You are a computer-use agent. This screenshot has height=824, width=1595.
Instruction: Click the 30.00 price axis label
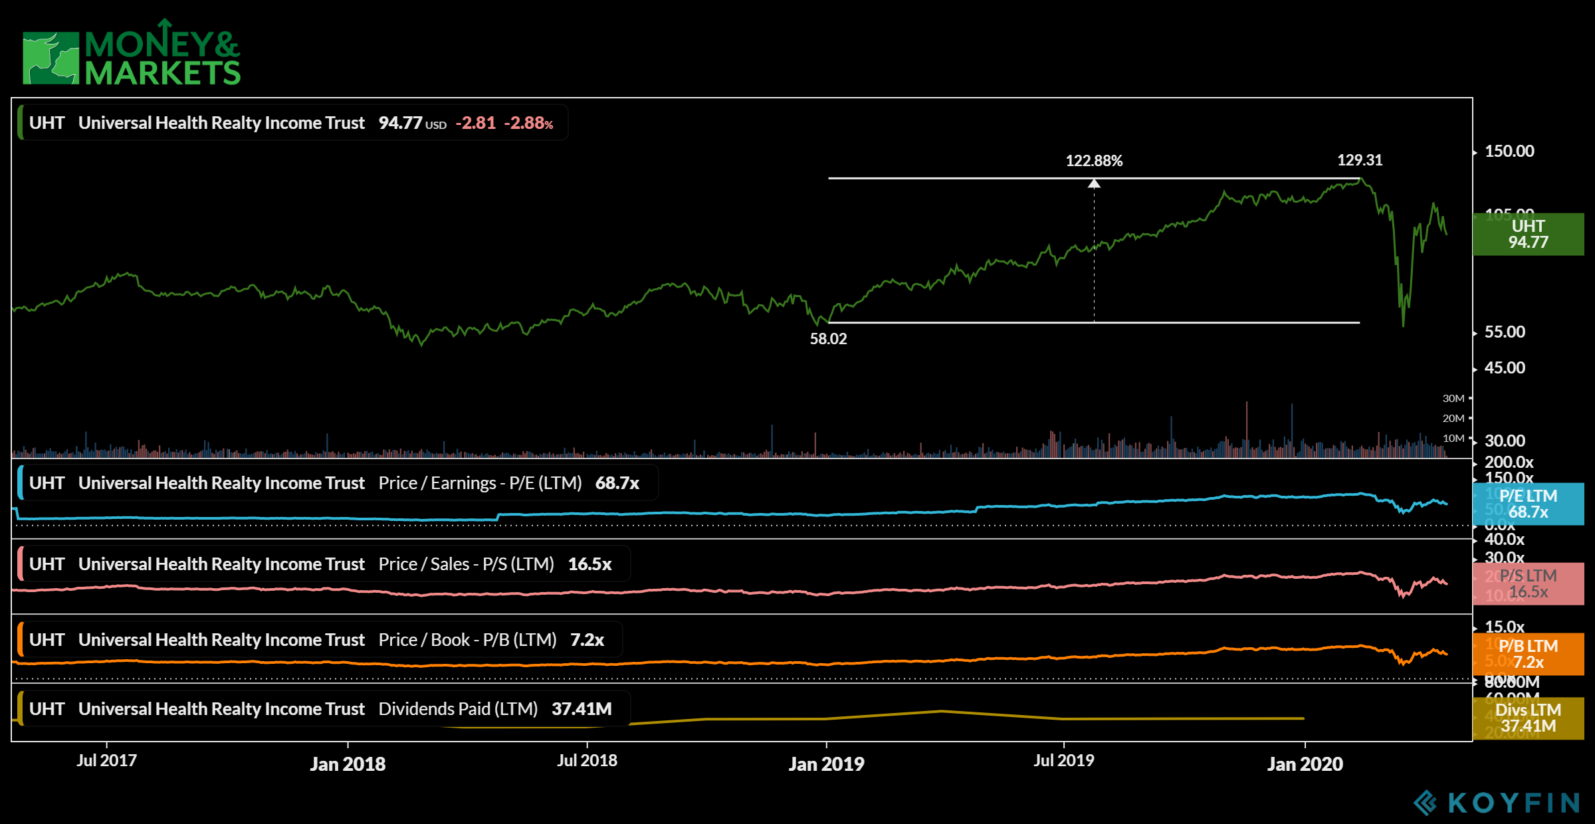(1505, 441)
